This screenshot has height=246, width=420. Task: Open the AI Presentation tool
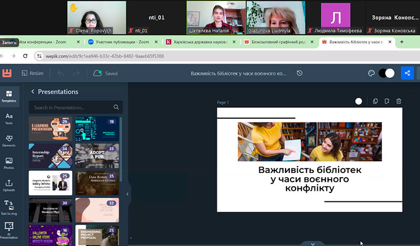(9, 229)
